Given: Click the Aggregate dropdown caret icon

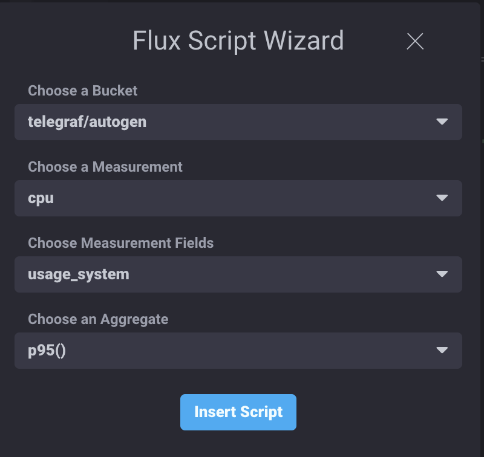Looking at the screenshot, I should [x=442, y=351].
